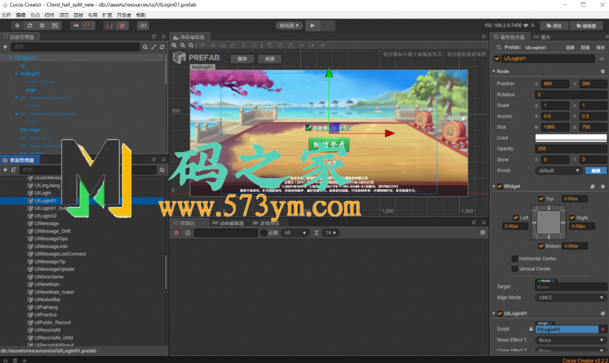This screenshot has width=609, height=363.
Task: Enable Horizontal Center checkbox
Action: (x=514, y=258)
